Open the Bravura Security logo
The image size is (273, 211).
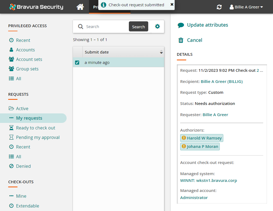36,7
